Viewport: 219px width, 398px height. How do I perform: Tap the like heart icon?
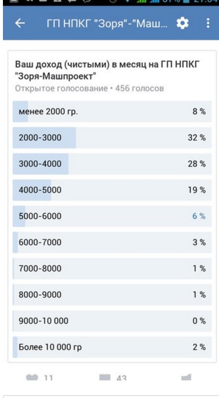tap(32, 377)
